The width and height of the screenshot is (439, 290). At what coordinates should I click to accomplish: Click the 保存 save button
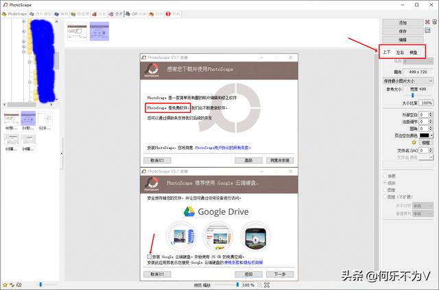coord(403,31)
